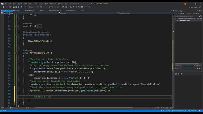Switch to the CameraFollow.cs tab
The image size is (203, 114).
[x=71, y=11]
